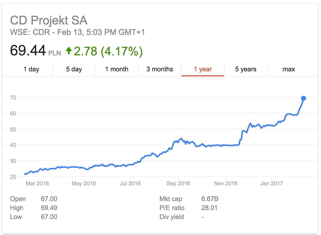Click the Sep 2016 axis label
Viewport: 321px width, 235px height.
click(178, 184)
